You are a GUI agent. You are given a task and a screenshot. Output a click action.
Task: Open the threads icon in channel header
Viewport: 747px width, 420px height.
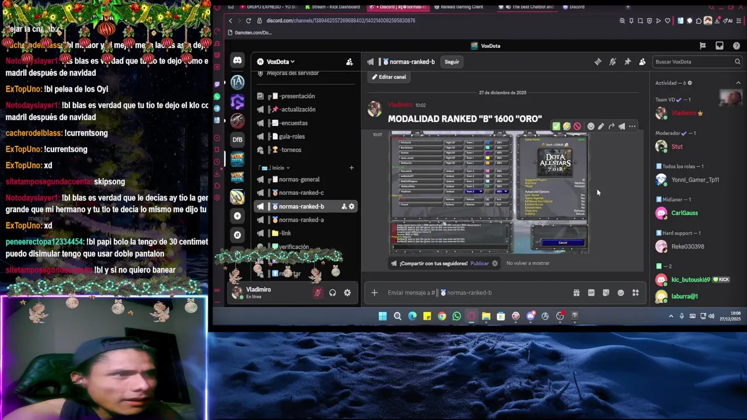[x=598, y=62]
